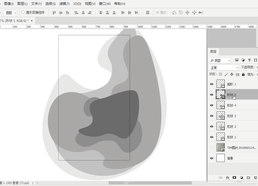This screenshot has width=258, height=186.
Task: Hide the 形状 3 layer
Action: [212, 116]
